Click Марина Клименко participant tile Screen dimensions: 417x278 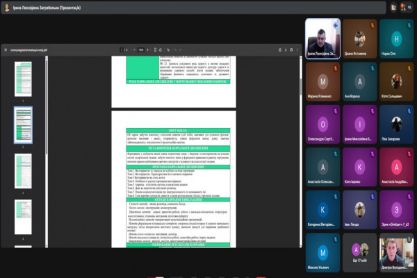coord(322,79)
